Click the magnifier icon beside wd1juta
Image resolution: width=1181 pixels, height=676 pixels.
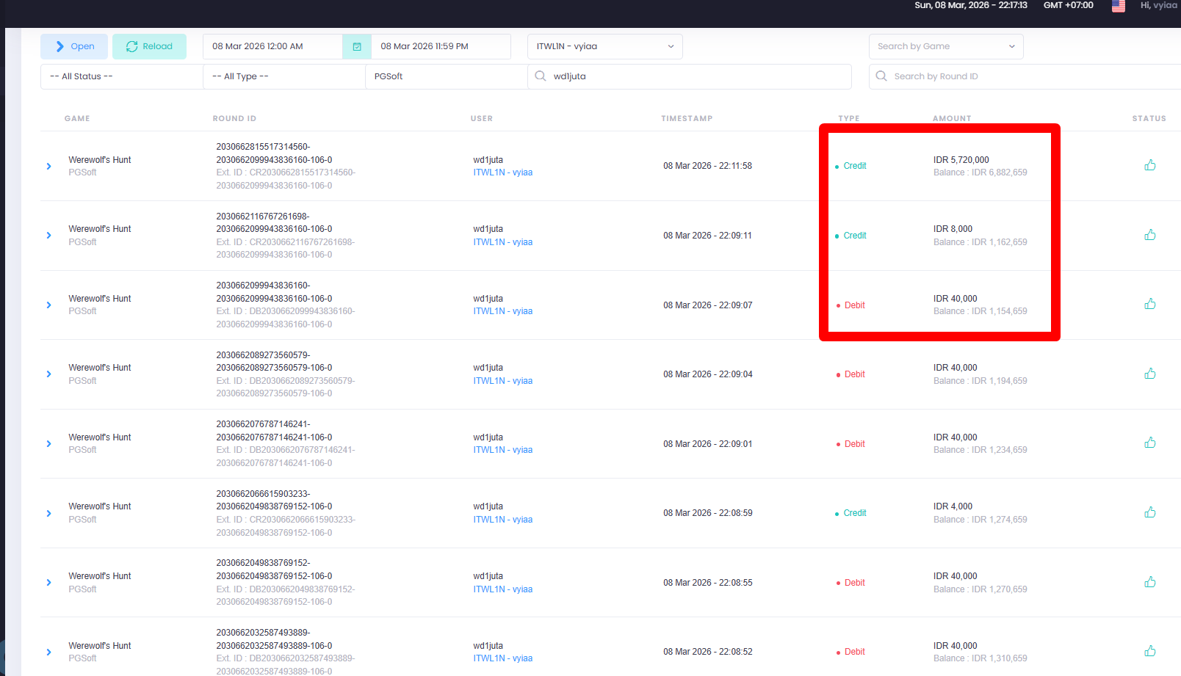(541, 76)
